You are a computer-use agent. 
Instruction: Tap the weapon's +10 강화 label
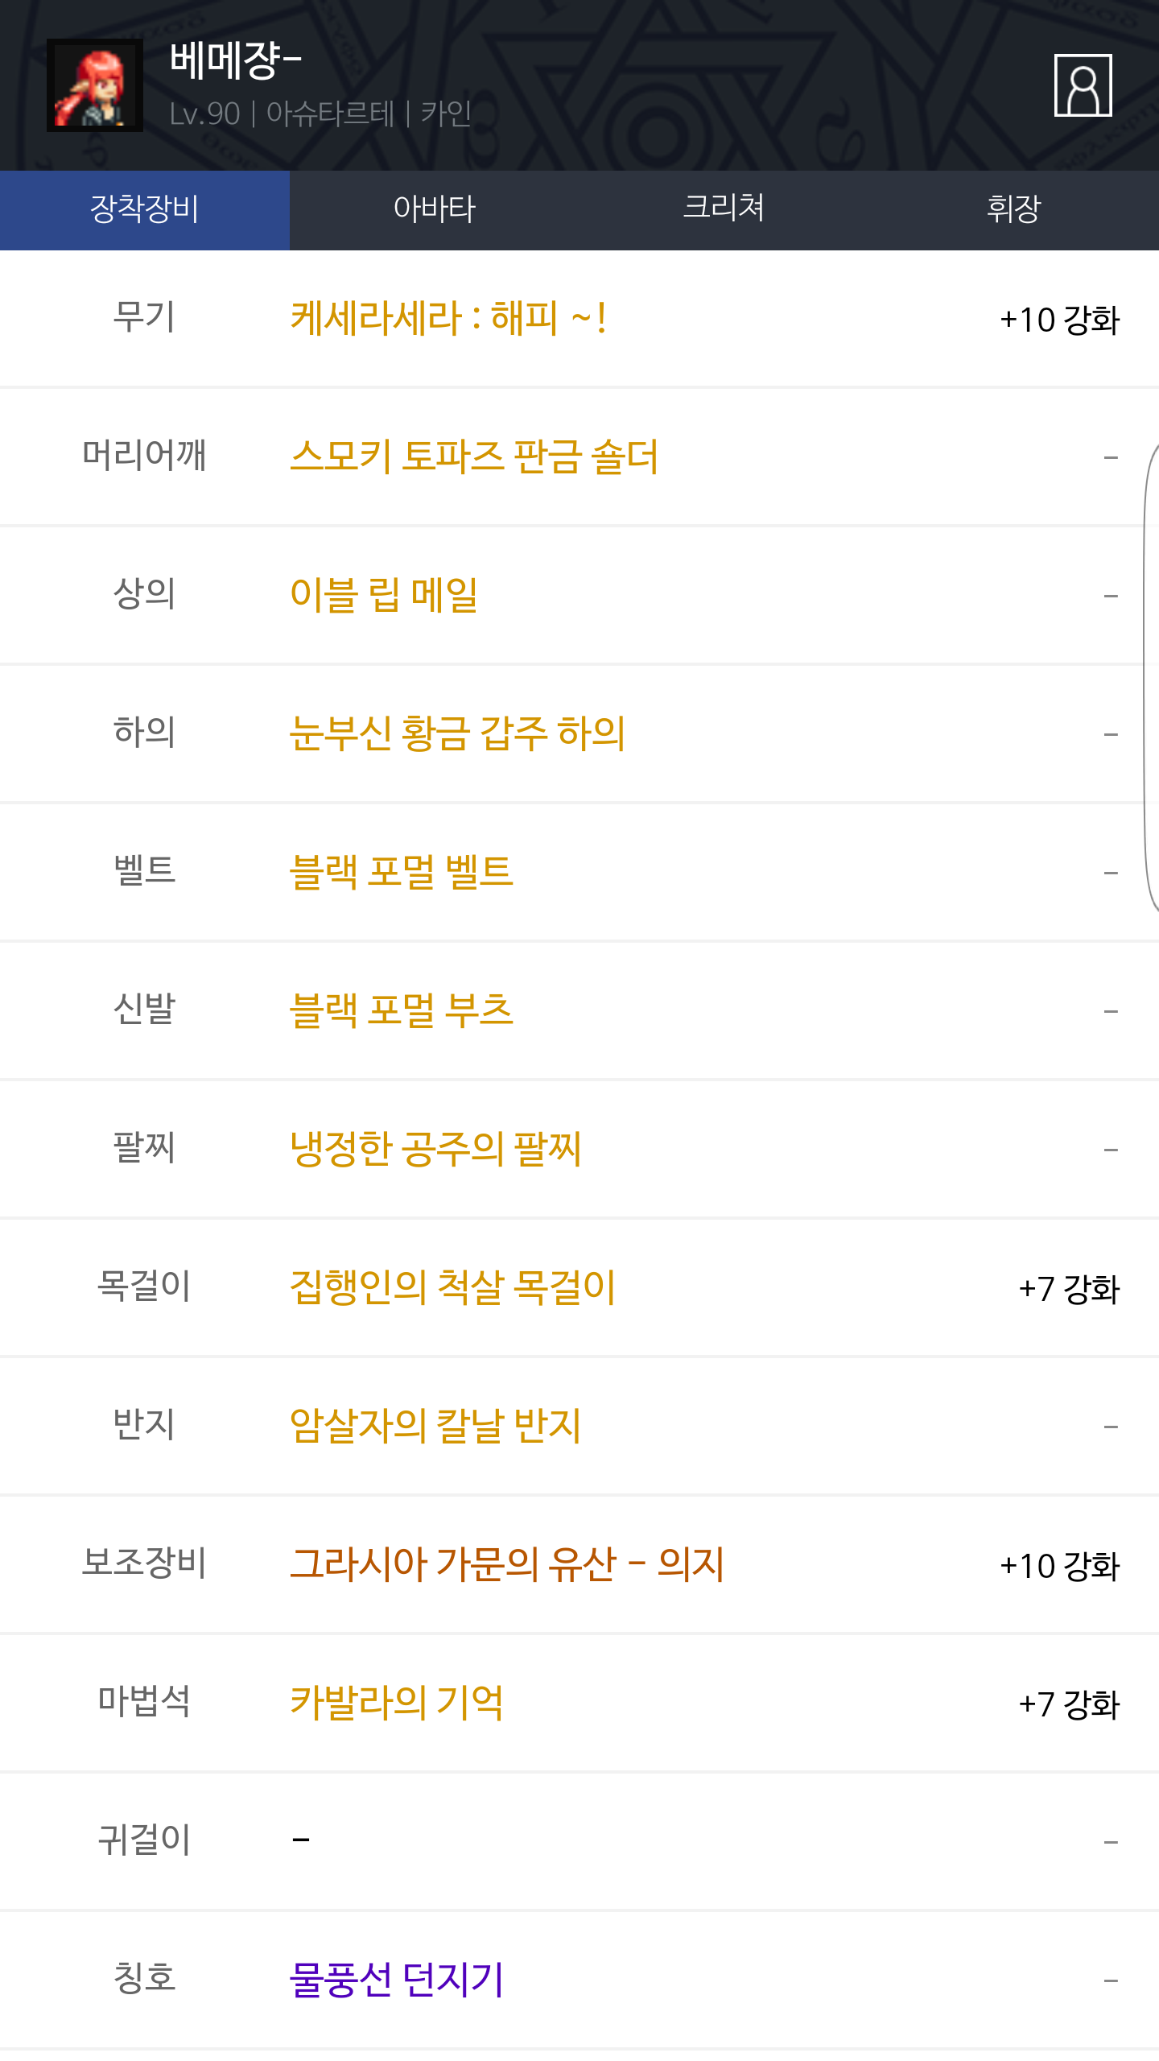click(x=1059, y=320)
